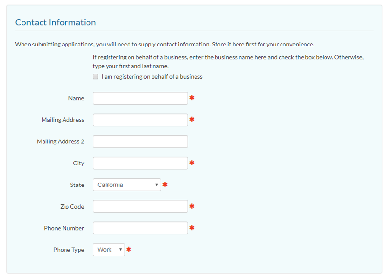This screenshot has height=279, width=391.
Task: Click the Zip Code input field
Action: [x=140, y=207]
